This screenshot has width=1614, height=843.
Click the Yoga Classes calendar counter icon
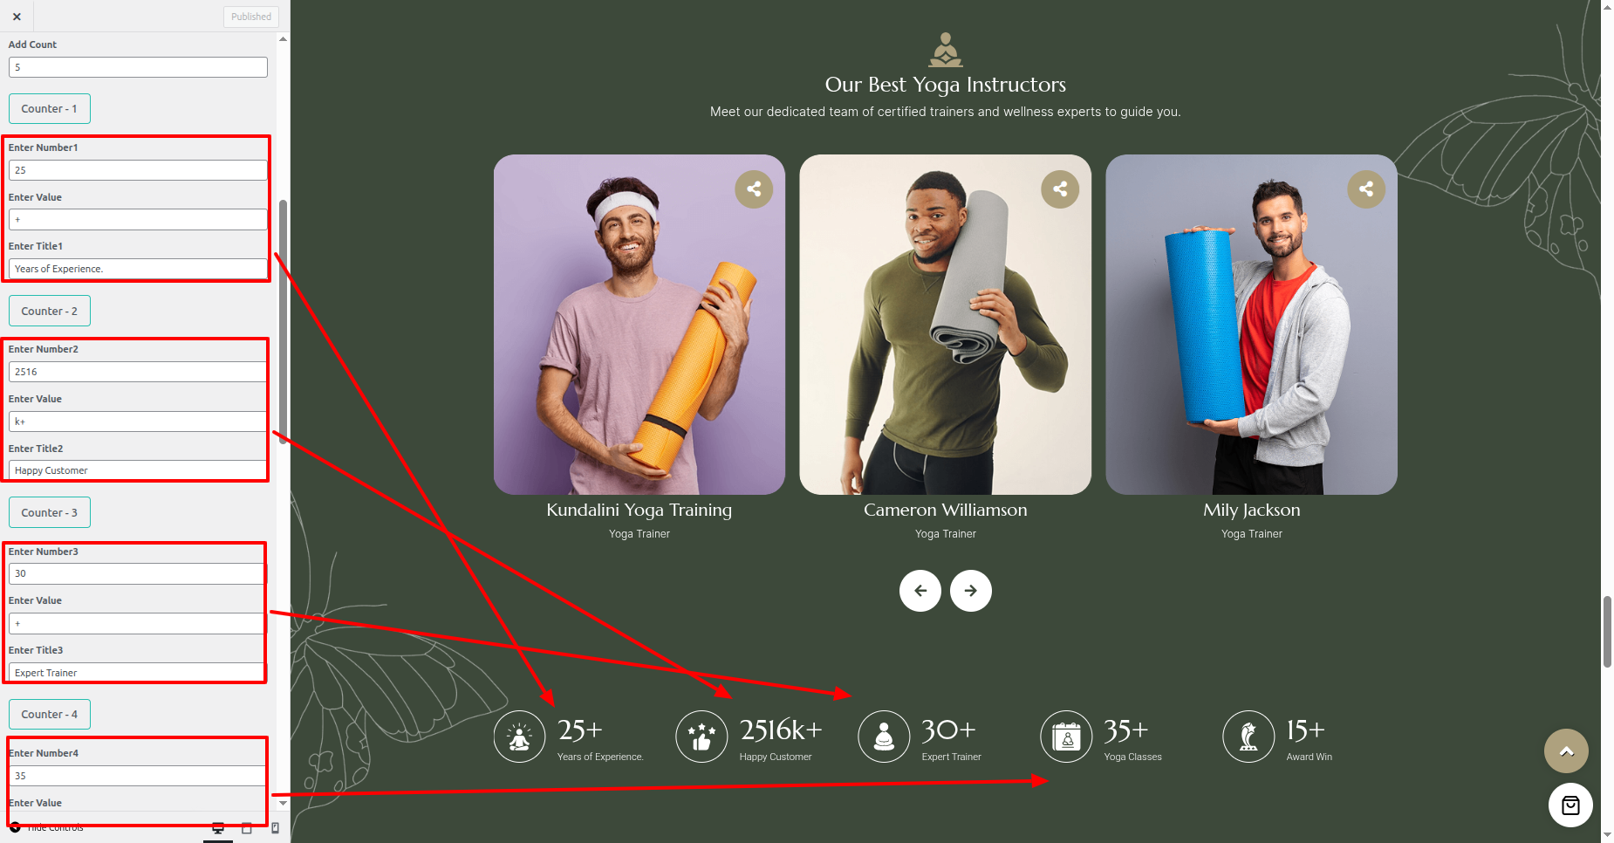(x=1066, y=737)
